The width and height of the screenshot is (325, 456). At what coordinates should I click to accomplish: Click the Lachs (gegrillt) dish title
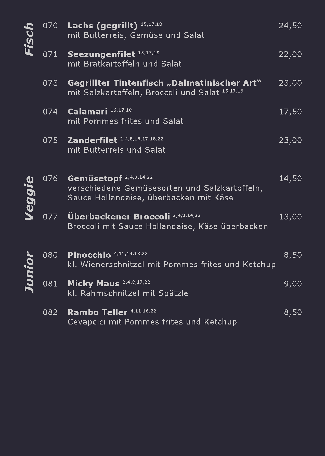tap(102, 26)
